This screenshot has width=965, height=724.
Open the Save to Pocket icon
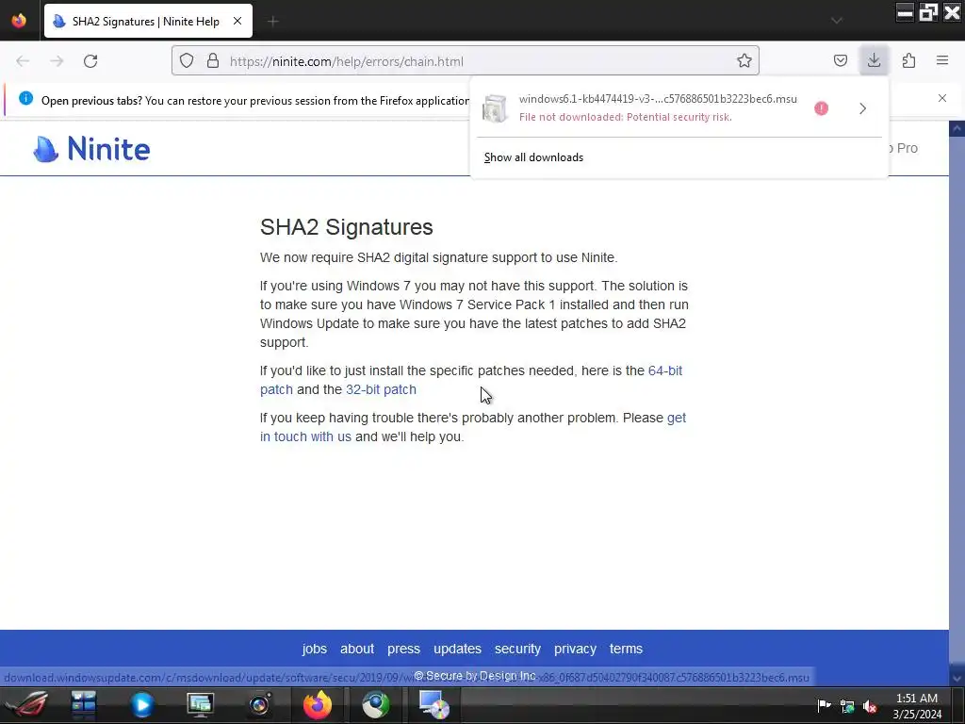(840, 60)
